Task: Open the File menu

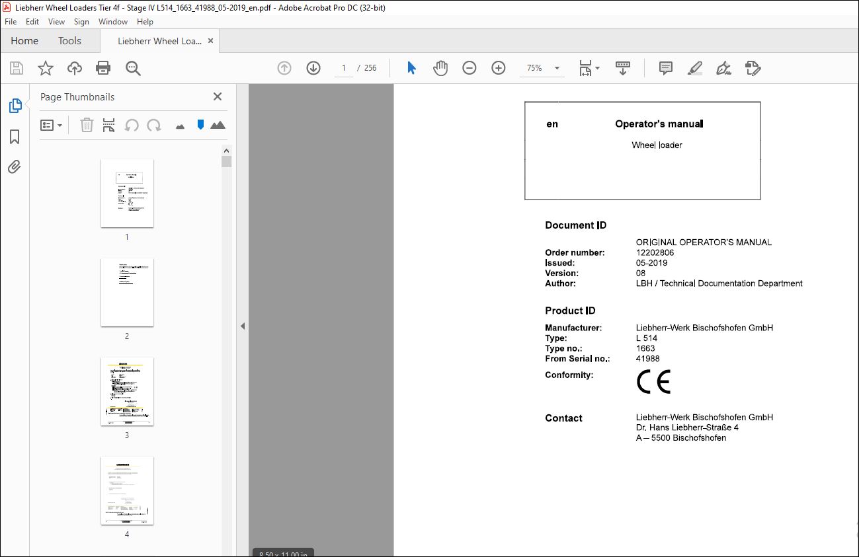Action: pos(11,22)
